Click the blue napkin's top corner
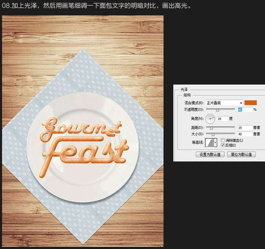265x249 pixels. pos(83,51)
